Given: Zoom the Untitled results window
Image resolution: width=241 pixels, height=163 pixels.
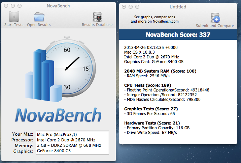Looking at the screenshot, I should (x=137, y=7).
